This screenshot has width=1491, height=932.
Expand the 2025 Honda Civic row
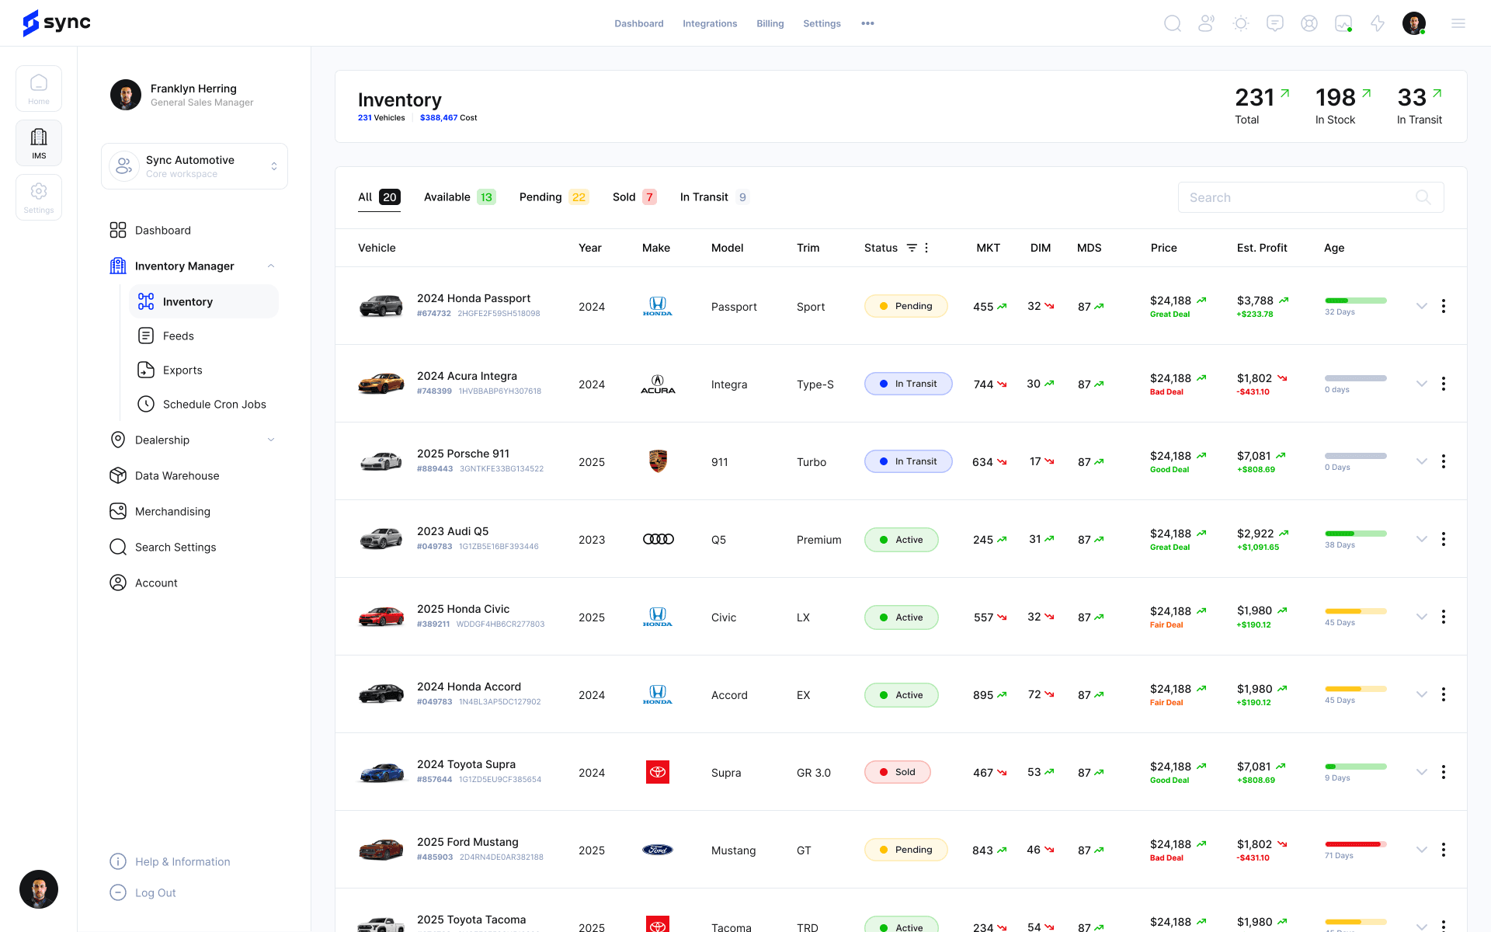pos(1422,617)
